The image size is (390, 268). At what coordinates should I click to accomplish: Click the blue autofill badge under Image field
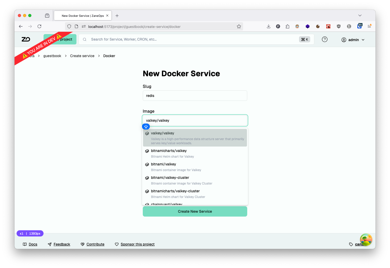[x=146, y=127]
